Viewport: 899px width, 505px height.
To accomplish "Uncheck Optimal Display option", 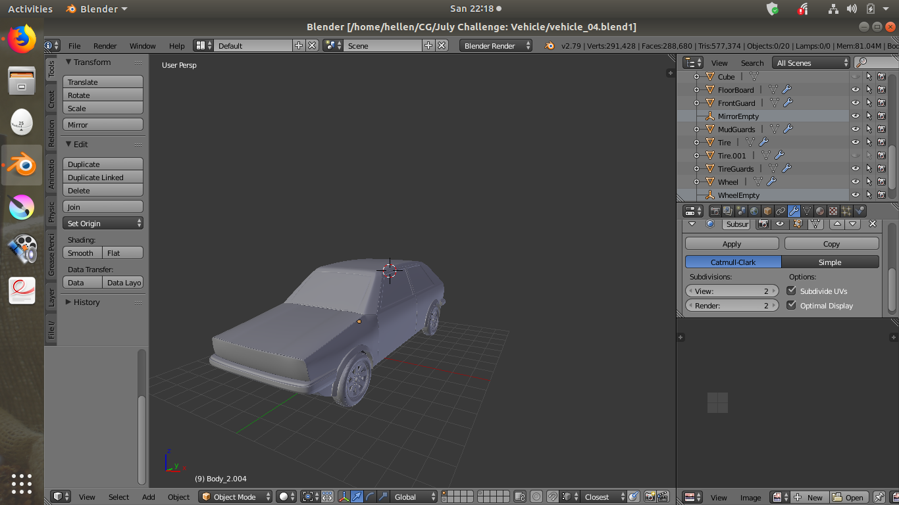I will coord(792,305).
